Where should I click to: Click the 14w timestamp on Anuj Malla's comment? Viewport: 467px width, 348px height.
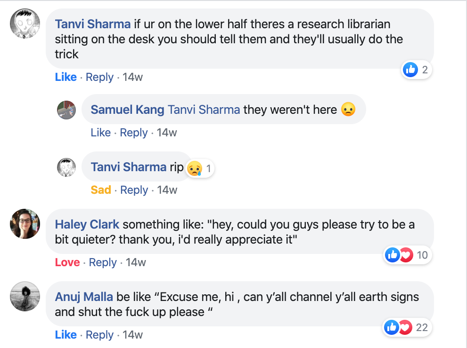click(x=132, y=335)
